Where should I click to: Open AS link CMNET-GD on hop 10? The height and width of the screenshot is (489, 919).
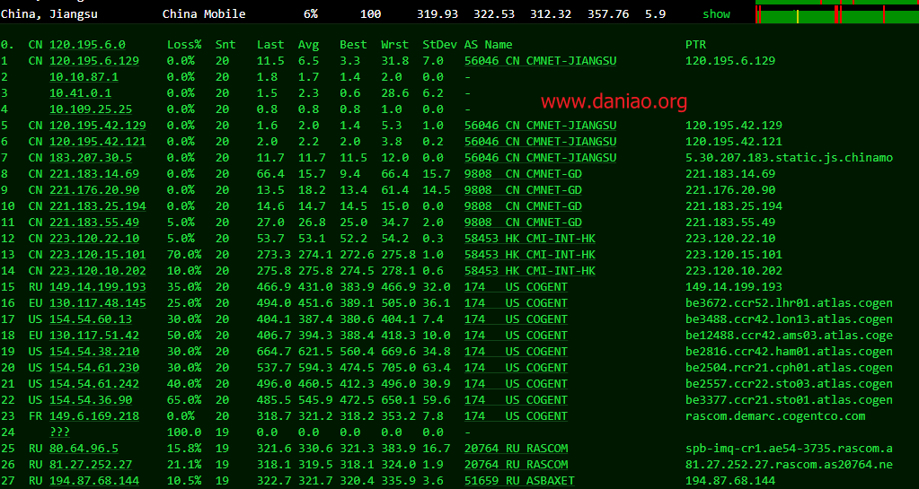tap(523, 206)
